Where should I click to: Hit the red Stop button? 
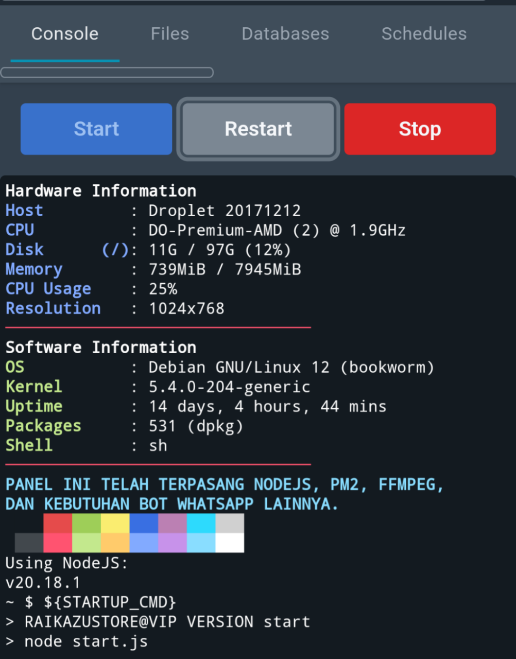coord(420,129)
